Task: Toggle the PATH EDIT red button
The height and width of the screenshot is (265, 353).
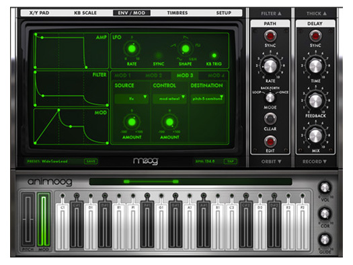Action: [x=270, y=142]
